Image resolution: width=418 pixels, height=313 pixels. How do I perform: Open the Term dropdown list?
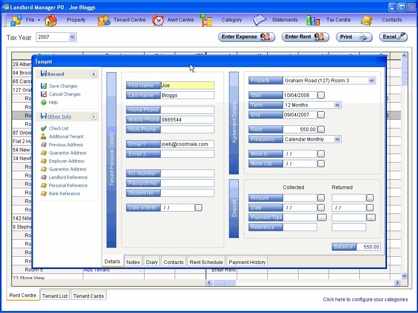click(x=337, y=105)
